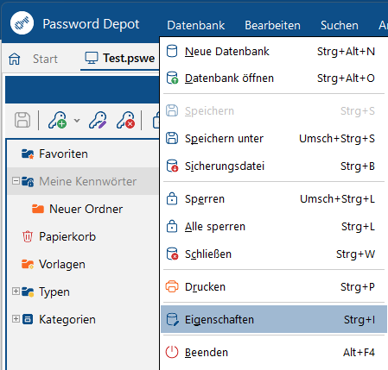Screen dimensions: 388x370
Task: Click the Datenbank öffnen icon
Action: [173, 78]
